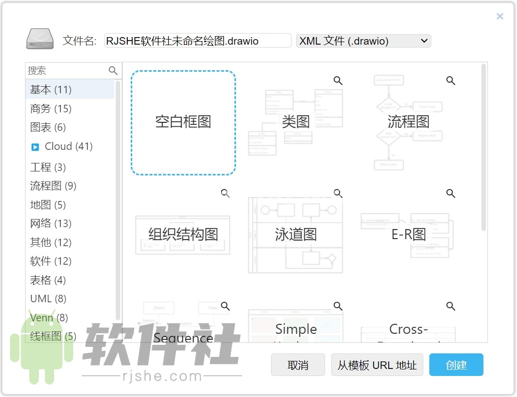This screenshot has width=517, height=397.
Task: Zoom preview of the E-R图 template
Action: (x=450, y=193)
